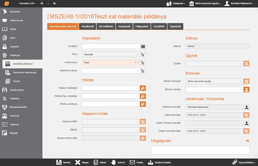The image size is (258, 166).
Task: Clear the Papír value in Adathordozó
Action: coord(135,63)
